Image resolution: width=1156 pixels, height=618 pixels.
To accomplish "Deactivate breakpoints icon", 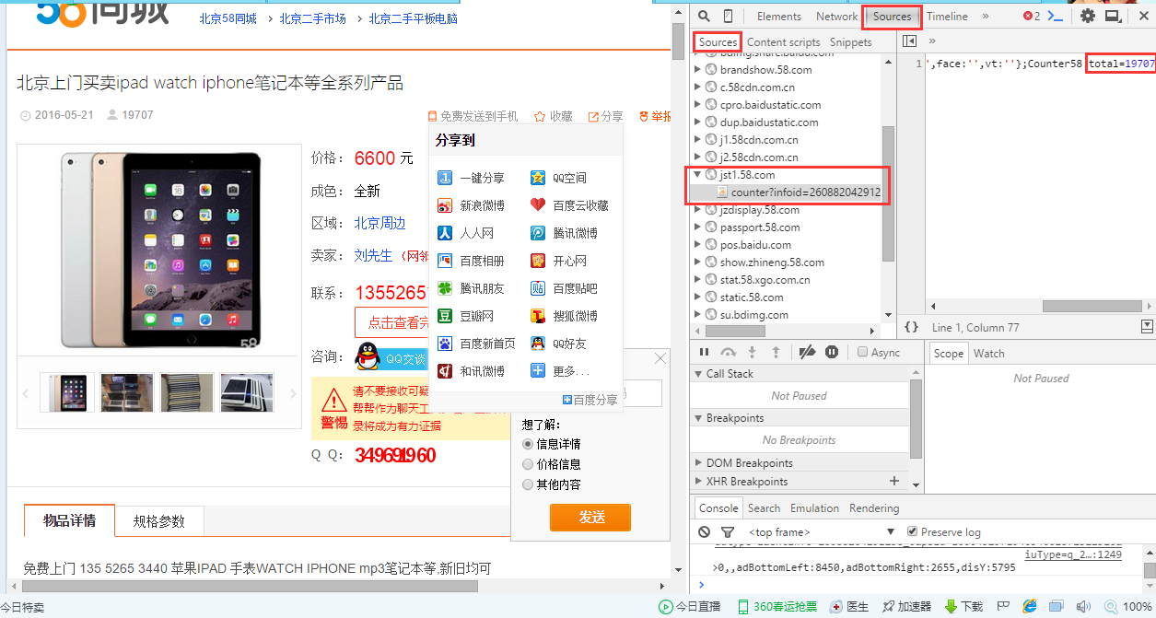I will pyautogui.click(x=807, y=352).
